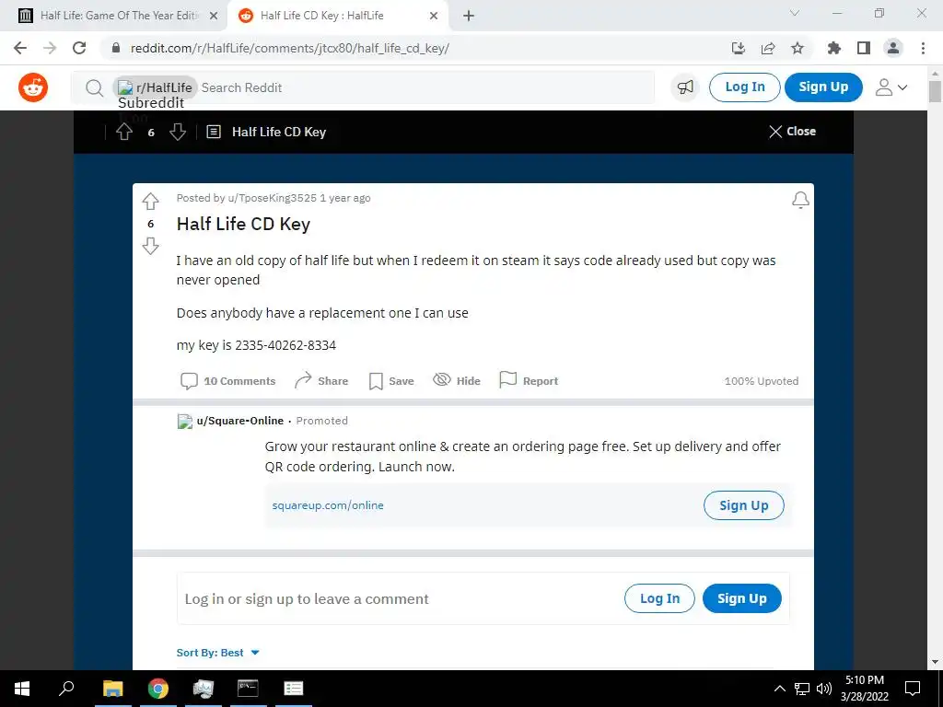The image size is (943, 707).
Task: Share the post
Action: click(x=321, y=380)
